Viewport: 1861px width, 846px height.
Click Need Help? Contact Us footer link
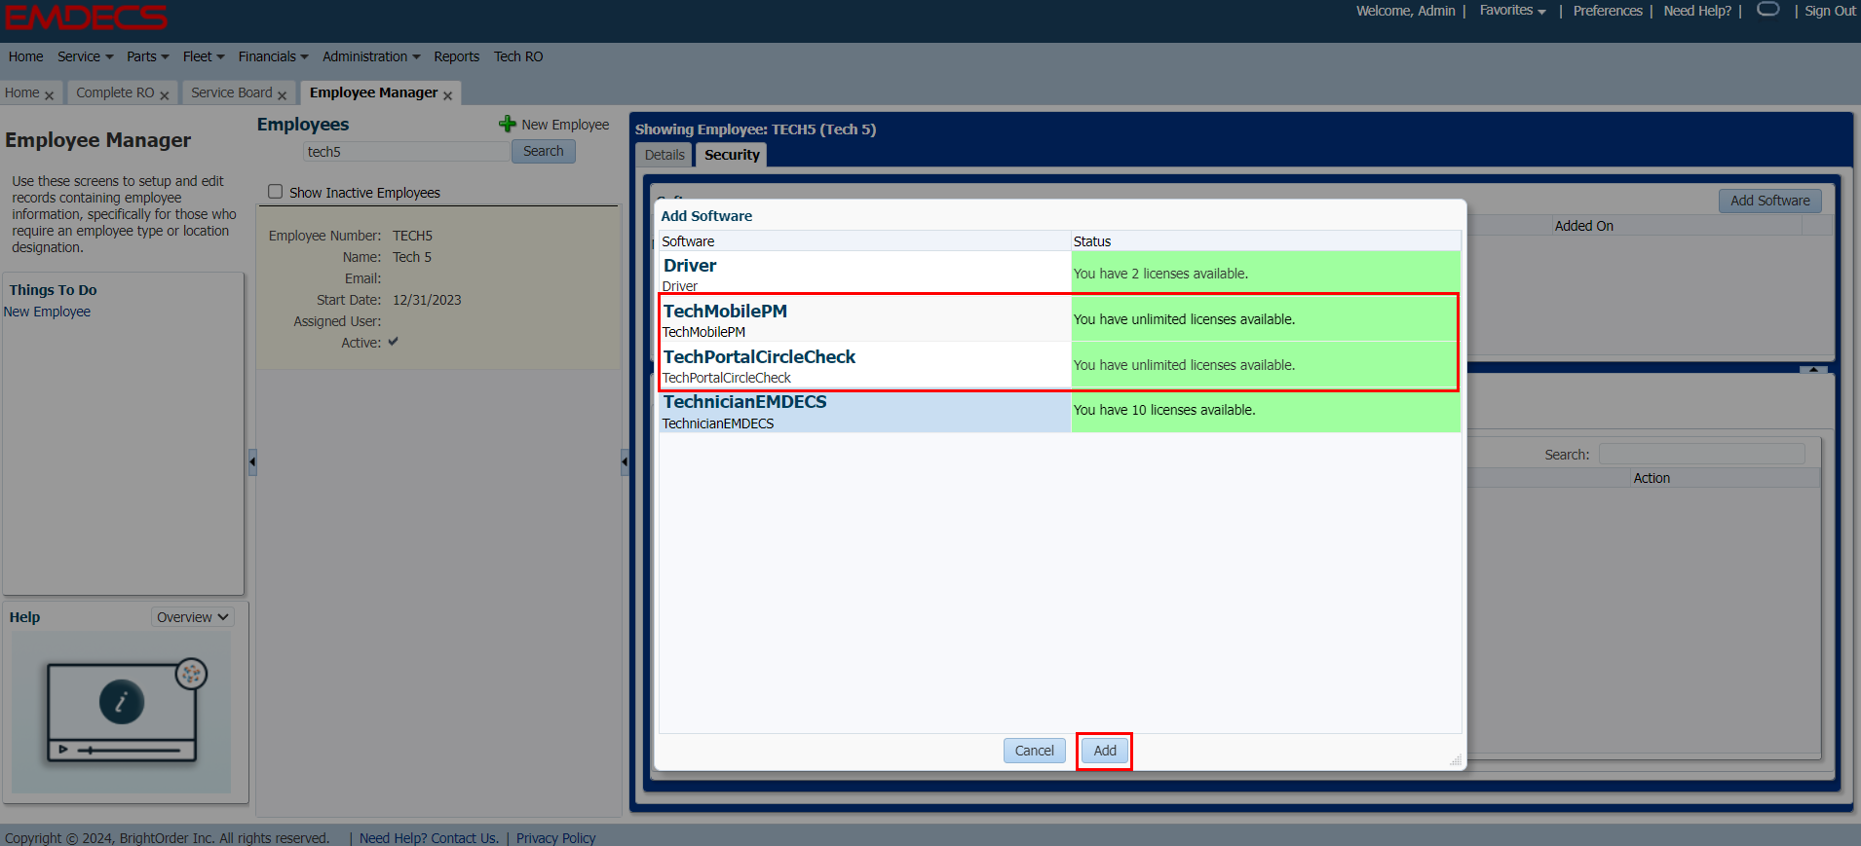[x=429, y=838]
